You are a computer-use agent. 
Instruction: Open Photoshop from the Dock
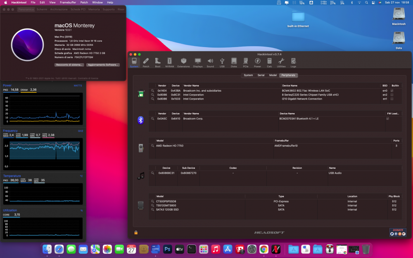pyautogui.click(x=168, y=249)
